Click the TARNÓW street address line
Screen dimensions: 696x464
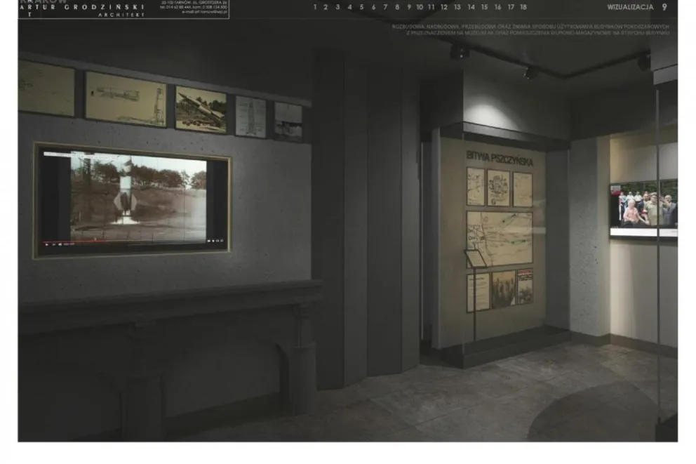[x=194, y=3]
